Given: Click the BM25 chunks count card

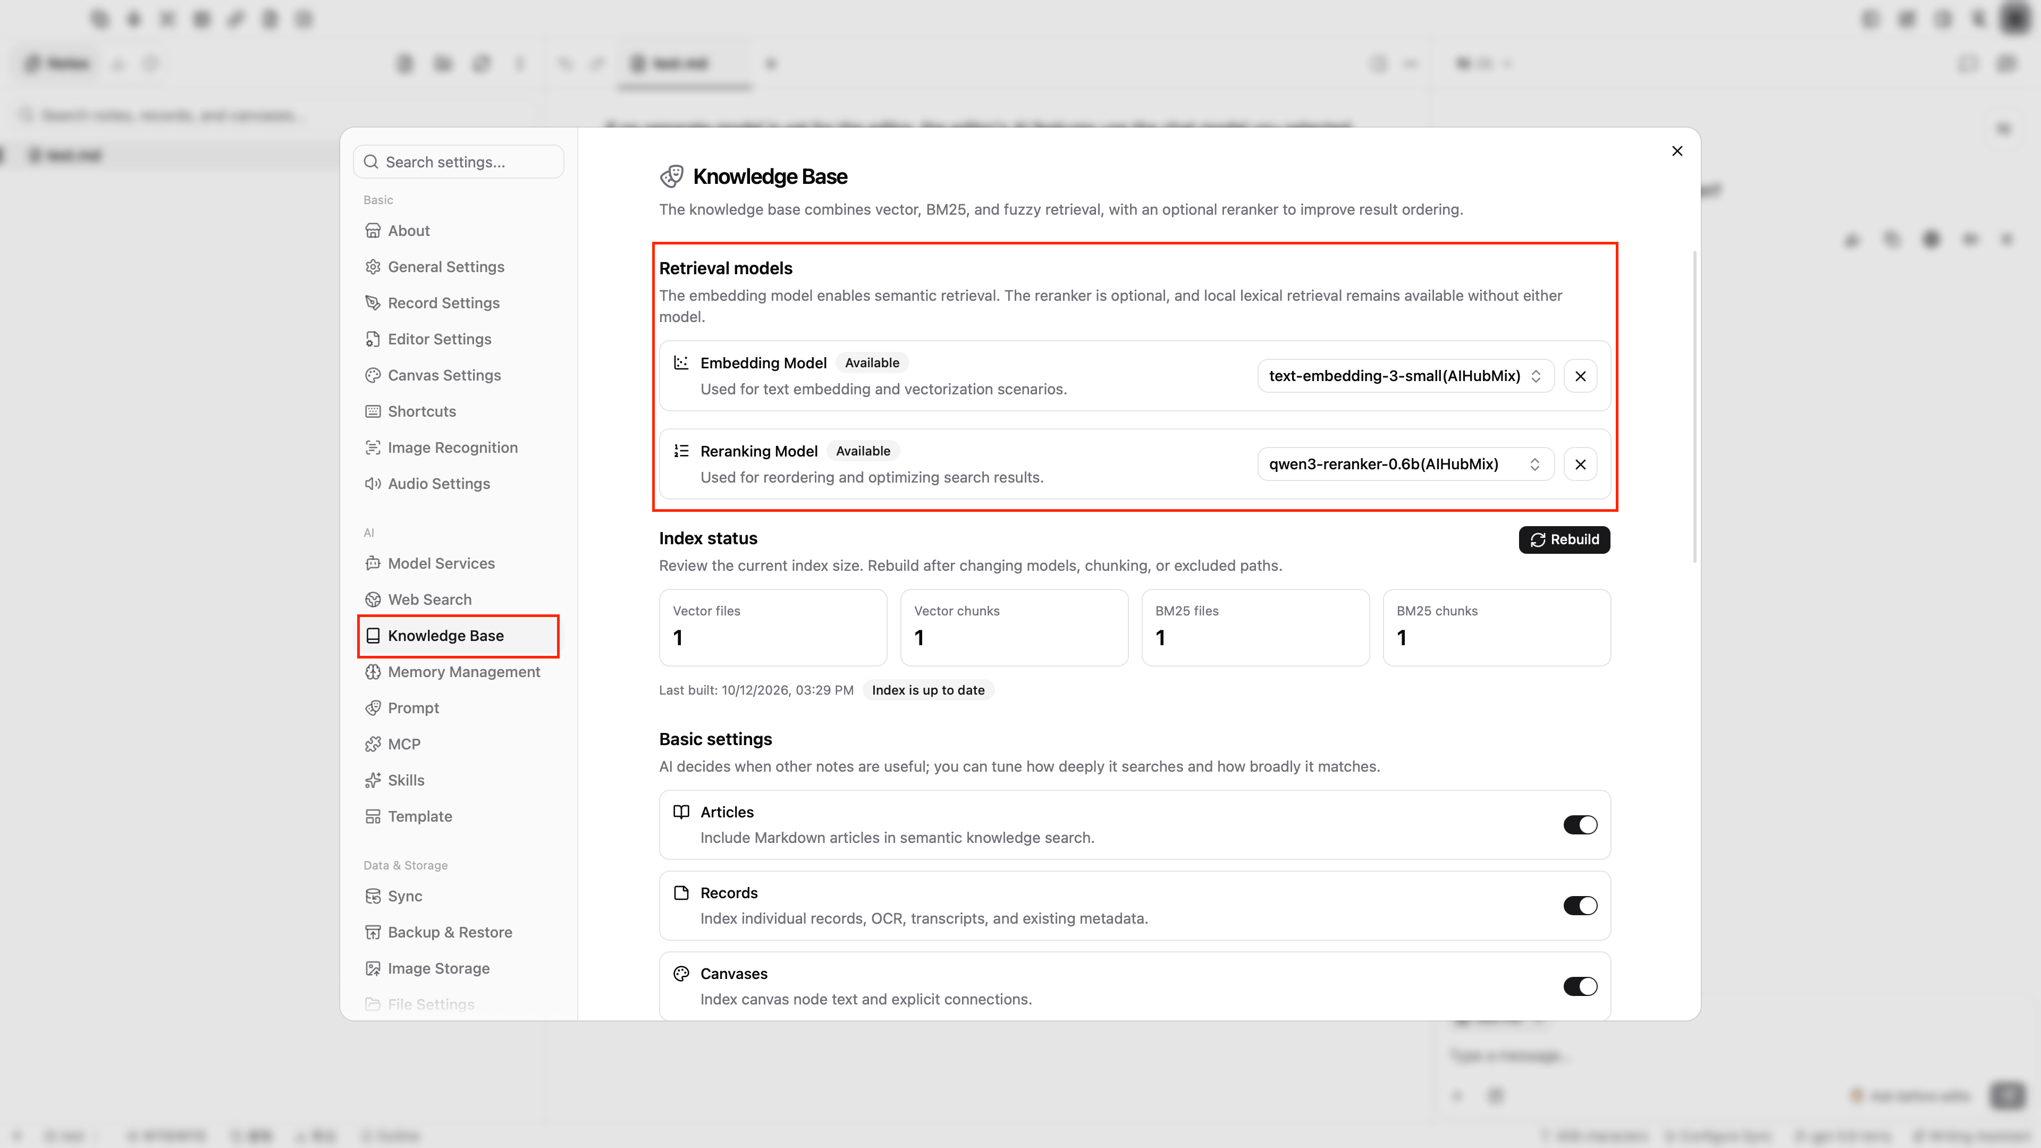Looking at the screenshot, I should [1497, 628].
